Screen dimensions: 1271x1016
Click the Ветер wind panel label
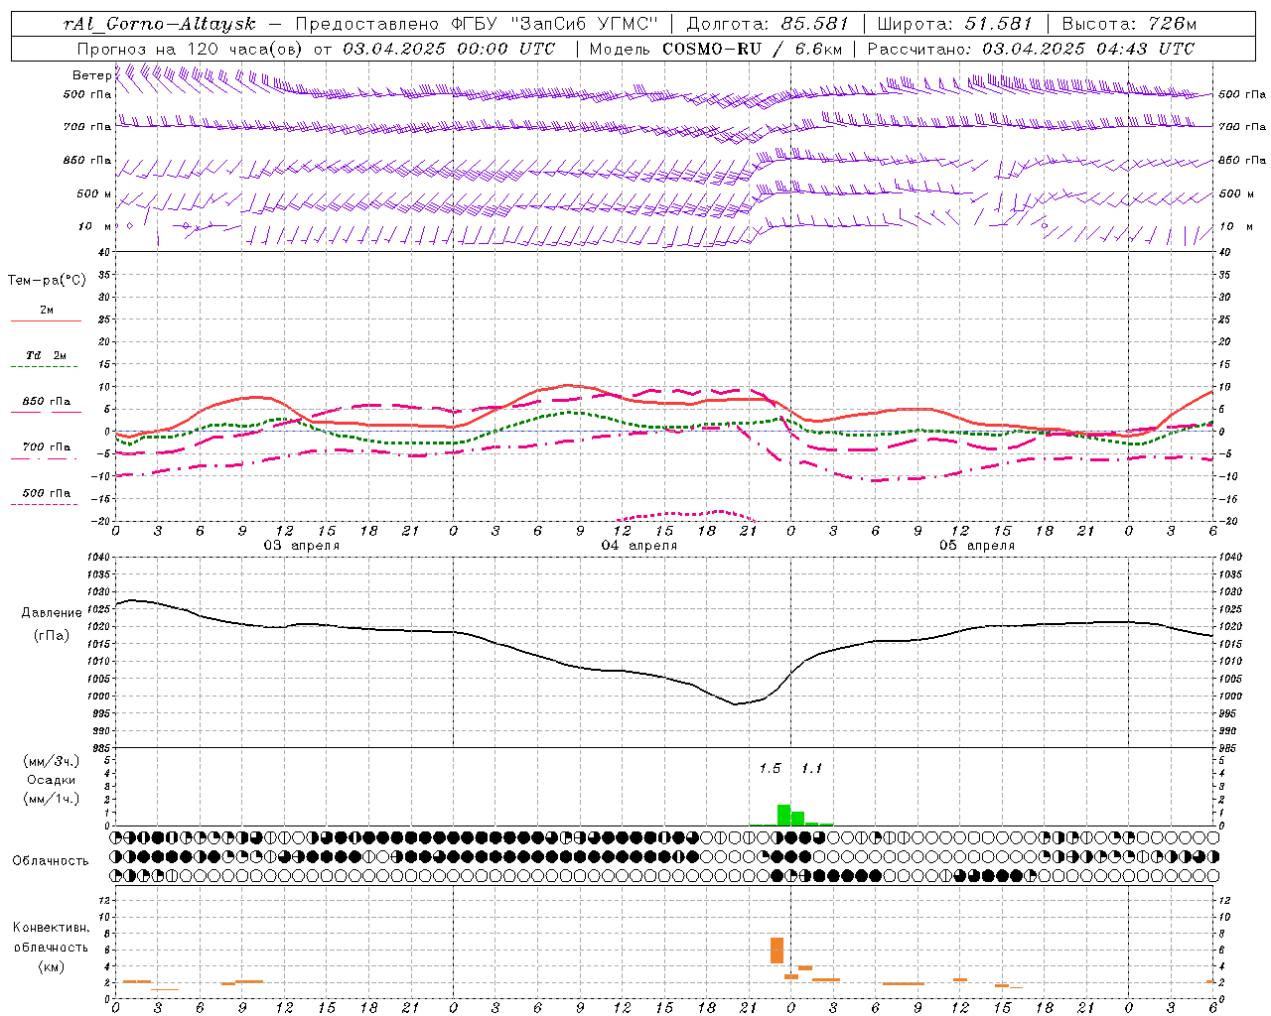point(91,75)
